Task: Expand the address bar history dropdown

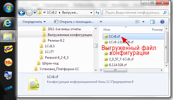Action: coord(91,13)
